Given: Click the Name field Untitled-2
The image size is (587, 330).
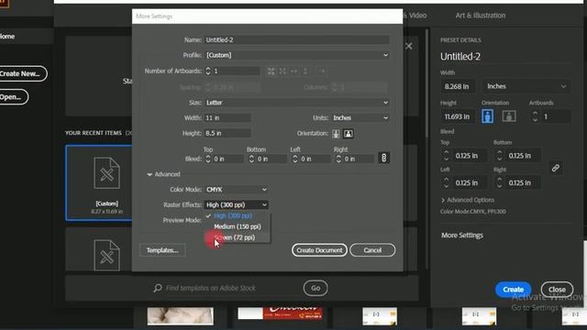Looking at the screenshot, I should [x=297, y=39].
